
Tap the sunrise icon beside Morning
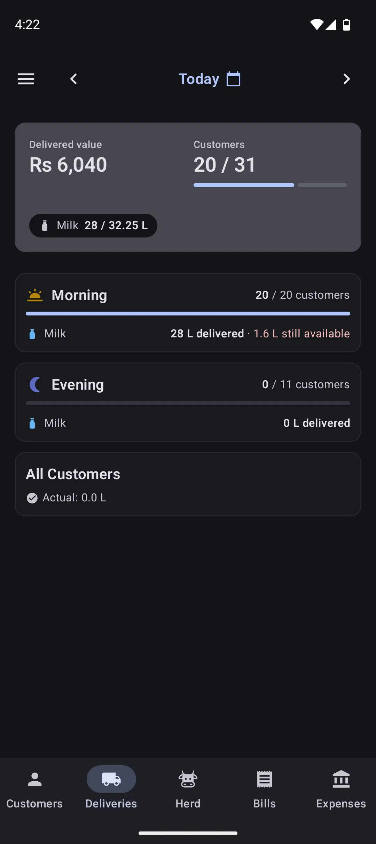tap(35, 295)
